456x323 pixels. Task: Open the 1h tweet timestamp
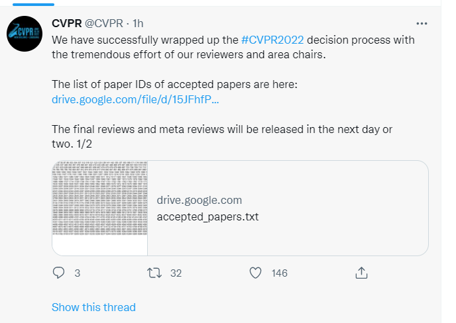[138, 23]
